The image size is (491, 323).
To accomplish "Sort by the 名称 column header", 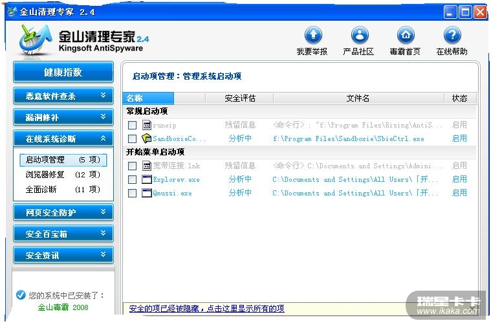I will click(148, 98).
